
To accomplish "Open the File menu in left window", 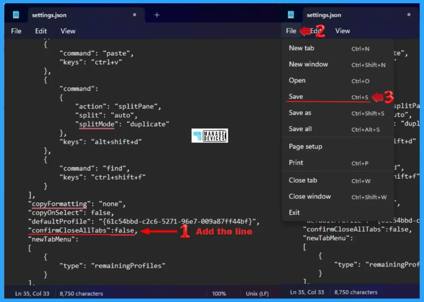I will tap(16, 31).
